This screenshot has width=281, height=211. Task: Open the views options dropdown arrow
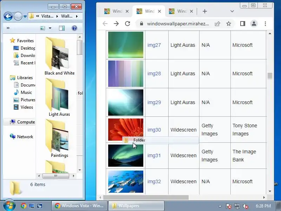tap(50, 28)
